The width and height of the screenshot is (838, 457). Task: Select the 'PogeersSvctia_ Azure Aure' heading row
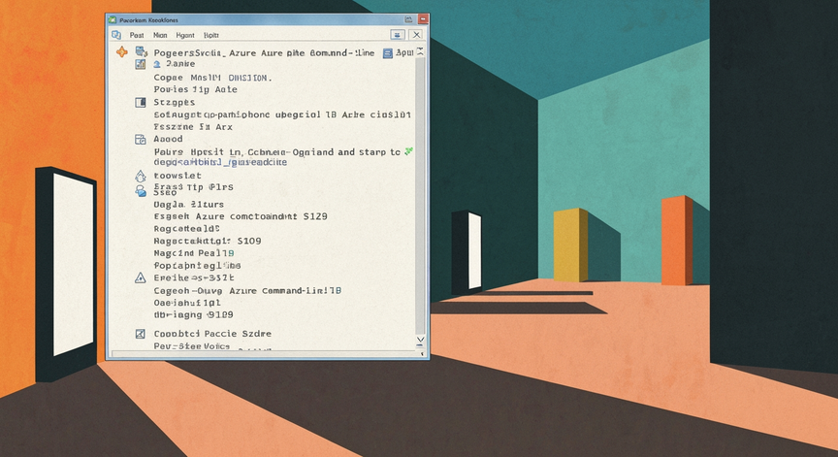(264, 53)
